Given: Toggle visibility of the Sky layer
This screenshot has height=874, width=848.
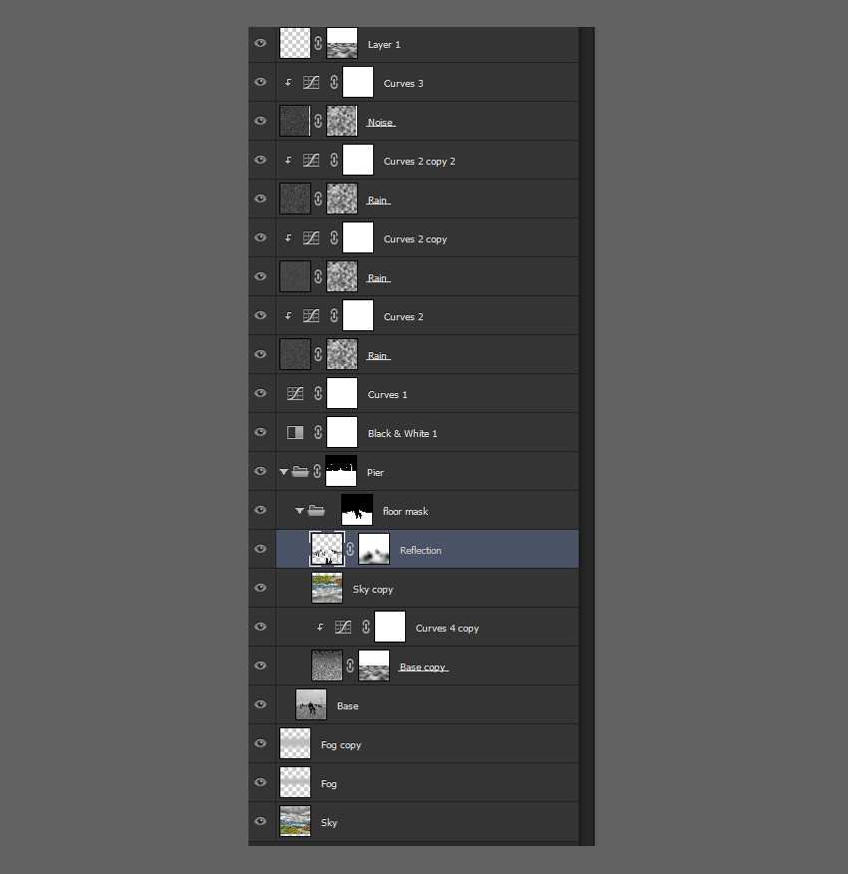Looking at the screenshot, I should (260, 821).
